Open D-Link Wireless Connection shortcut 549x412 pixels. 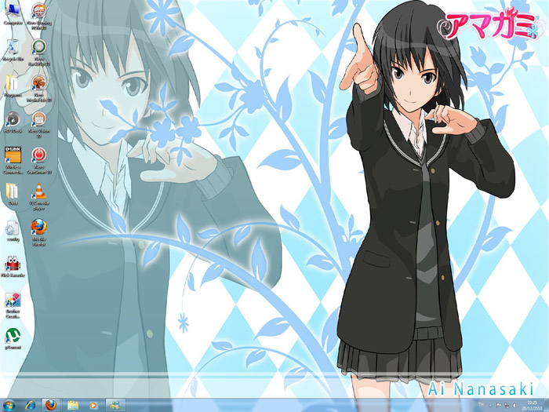coord(13,160)
